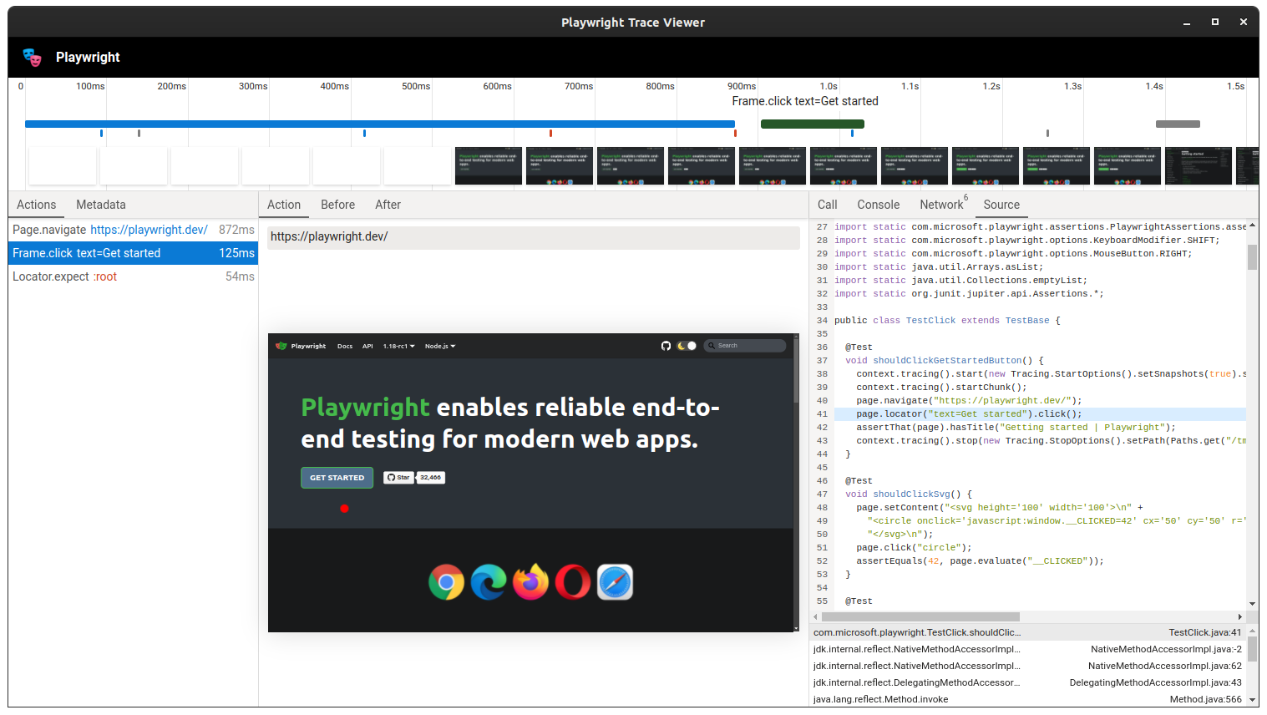The height and width of the screenshot is (715, 1267).
Task: Select Page.navigate action row
Action: [x=134, y=230]
